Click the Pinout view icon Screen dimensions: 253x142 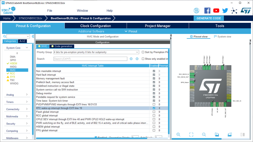(191, 37)
